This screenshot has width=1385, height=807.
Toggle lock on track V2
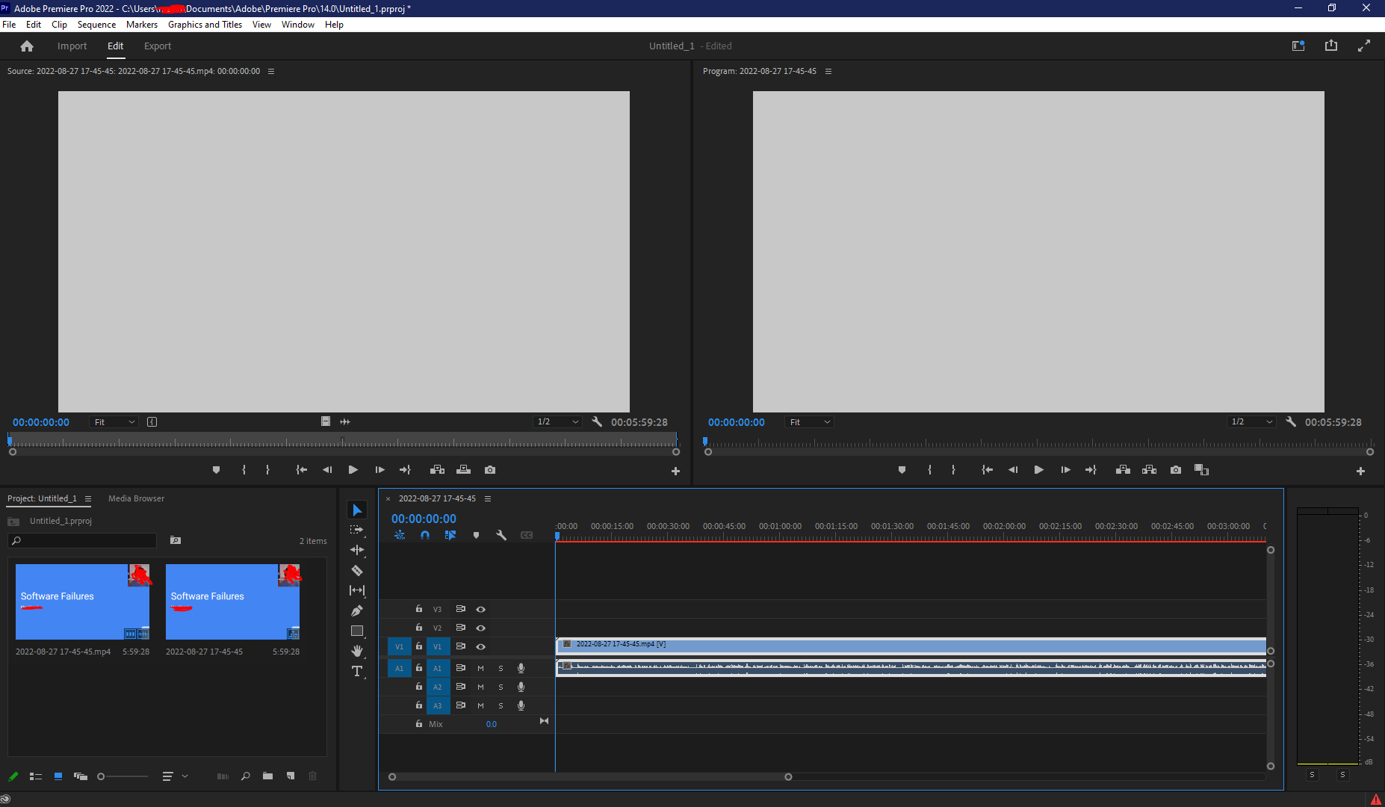(x=419, y=628)
